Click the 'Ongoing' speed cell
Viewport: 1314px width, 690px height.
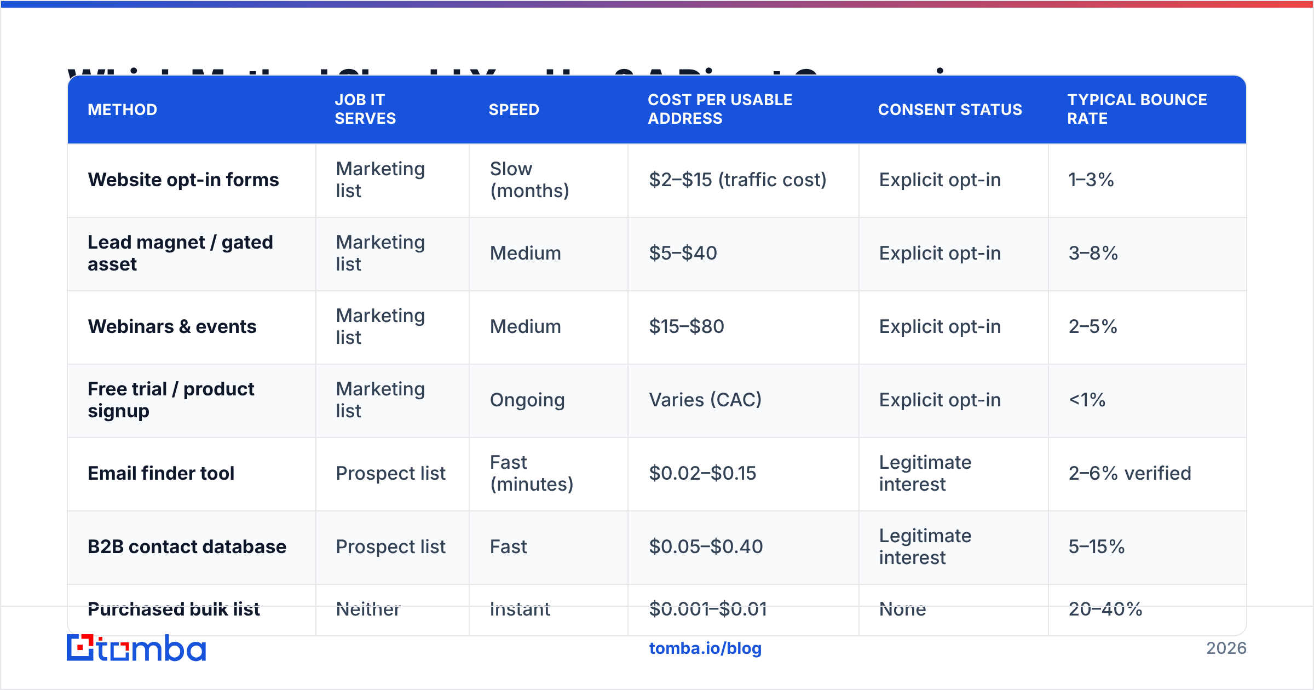(549, 400)
